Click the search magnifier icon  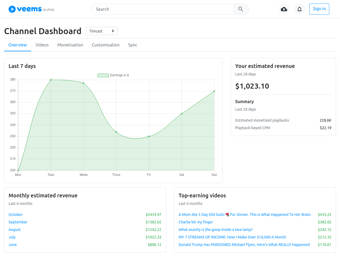point(241,9)
